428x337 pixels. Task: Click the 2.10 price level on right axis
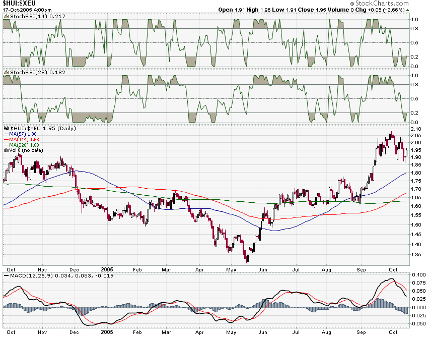coord(416,129)
